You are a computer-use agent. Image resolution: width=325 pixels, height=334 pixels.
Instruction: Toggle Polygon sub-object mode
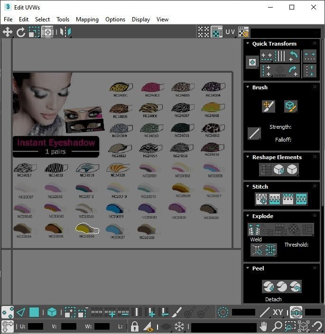coord(34,313)
